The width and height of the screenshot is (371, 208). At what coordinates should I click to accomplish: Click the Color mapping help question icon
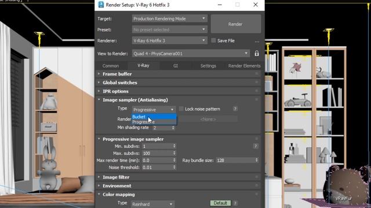point(235,203)
